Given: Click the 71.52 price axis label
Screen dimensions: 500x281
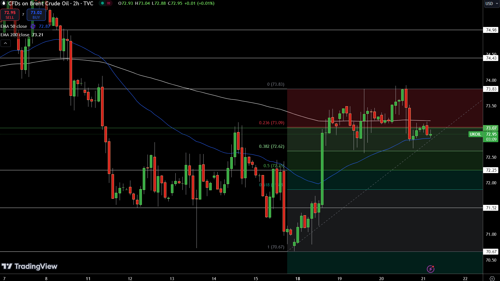Looking at the screenshot, I should (491, 208).
